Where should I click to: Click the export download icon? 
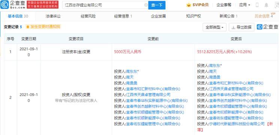coord(233,27)
